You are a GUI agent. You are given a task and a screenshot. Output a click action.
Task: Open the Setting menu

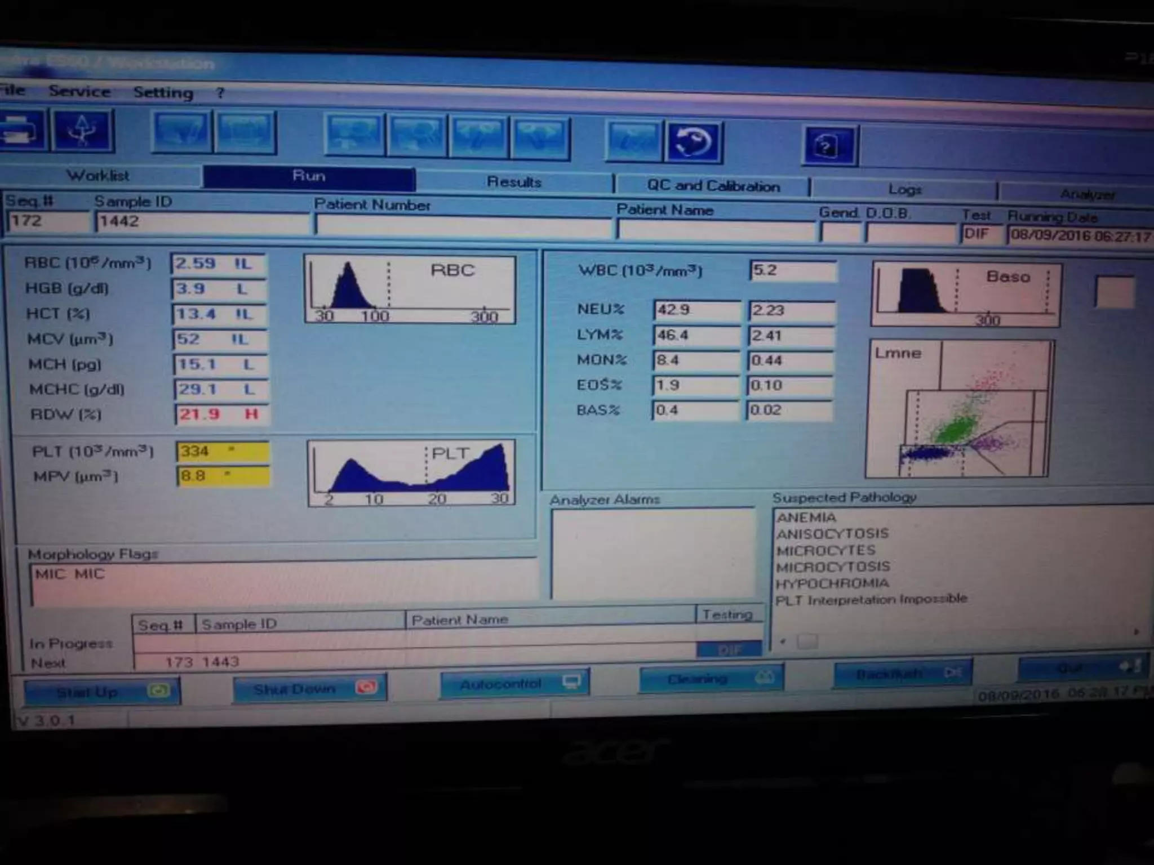[x=163, y=92]
